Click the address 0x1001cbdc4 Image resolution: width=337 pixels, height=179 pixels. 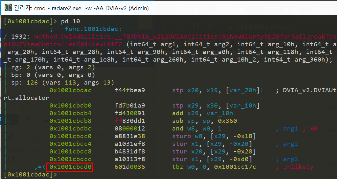point(71,144)
